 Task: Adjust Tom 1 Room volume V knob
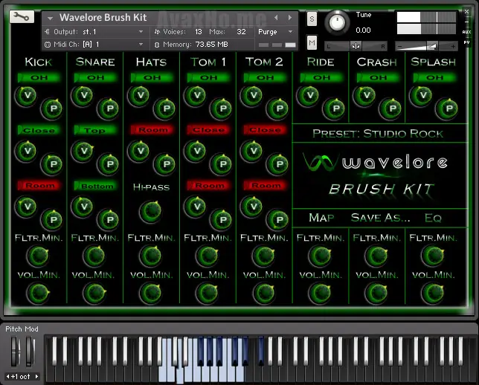click(196, 207)
